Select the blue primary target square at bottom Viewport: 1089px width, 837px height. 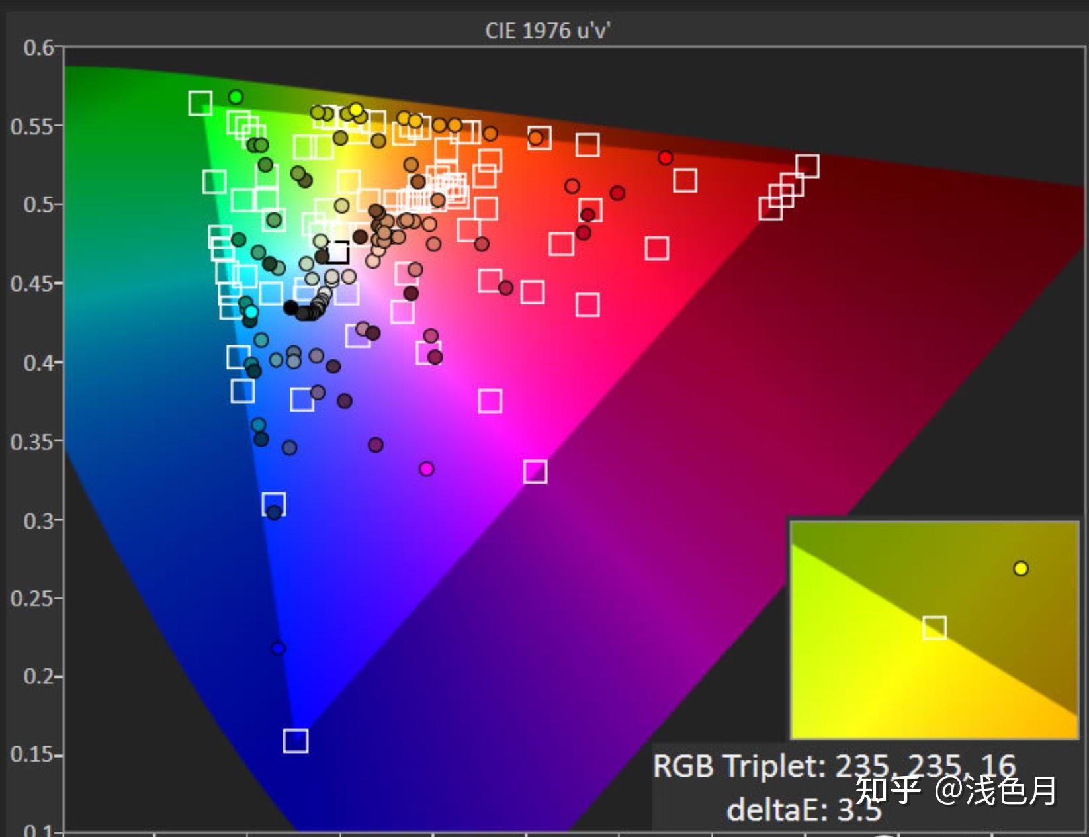(x=296, y=740)
